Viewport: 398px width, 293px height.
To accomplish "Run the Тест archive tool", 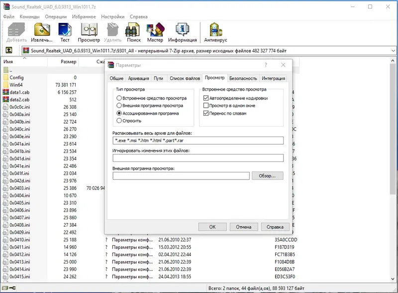I will click(65, 32).
